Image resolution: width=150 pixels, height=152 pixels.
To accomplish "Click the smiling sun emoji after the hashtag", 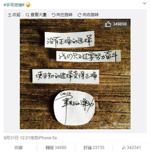I will tap(28, 5).
